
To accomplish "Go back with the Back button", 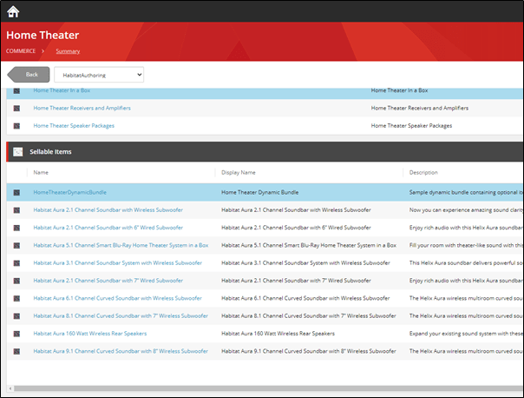I will pyautogui.click(x=29, y=75).
